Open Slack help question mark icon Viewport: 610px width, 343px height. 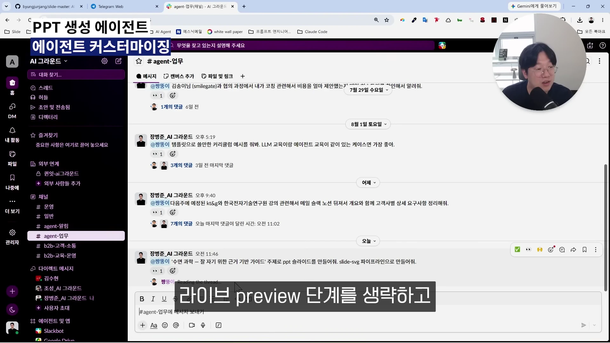[x=603, y=45]
